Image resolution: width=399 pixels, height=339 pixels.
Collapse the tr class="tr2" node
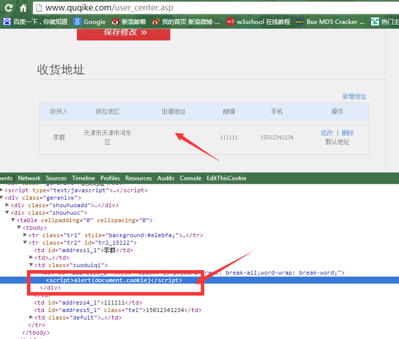(x=25, y=242)
